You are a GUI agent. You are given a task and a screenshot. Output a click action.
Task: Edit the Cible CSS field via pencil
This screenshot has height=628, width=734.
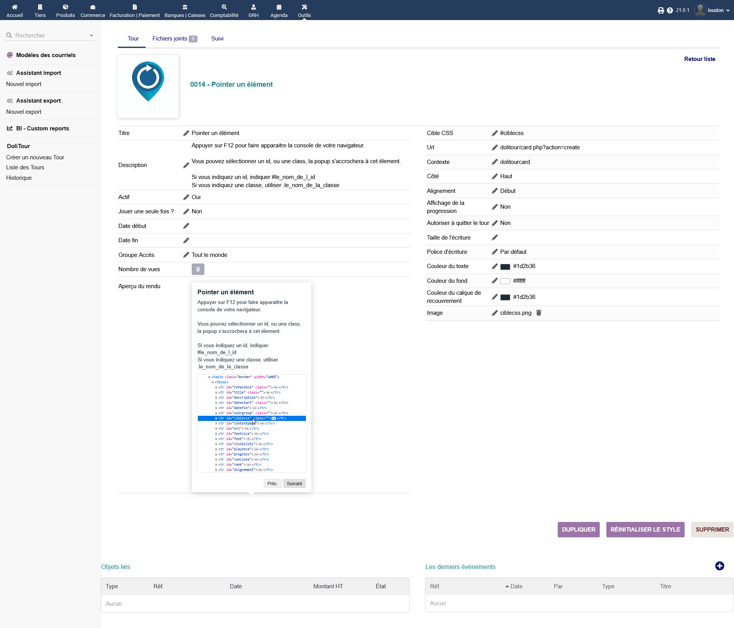pos(494,133)
